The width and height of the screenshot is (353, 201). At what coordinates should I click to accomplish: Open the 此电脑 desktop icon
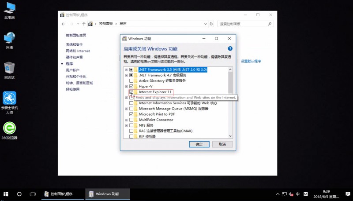[9, 10]
